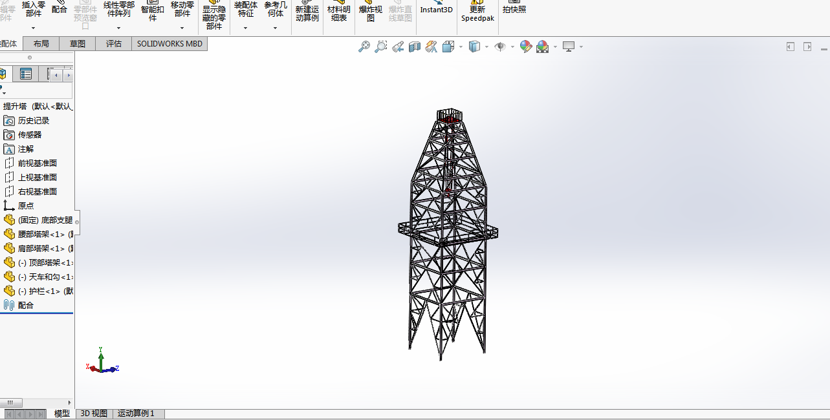Screen dimensions: 830x420
Task: Select 注解 in the feature tree
Action: pos(19,149)
